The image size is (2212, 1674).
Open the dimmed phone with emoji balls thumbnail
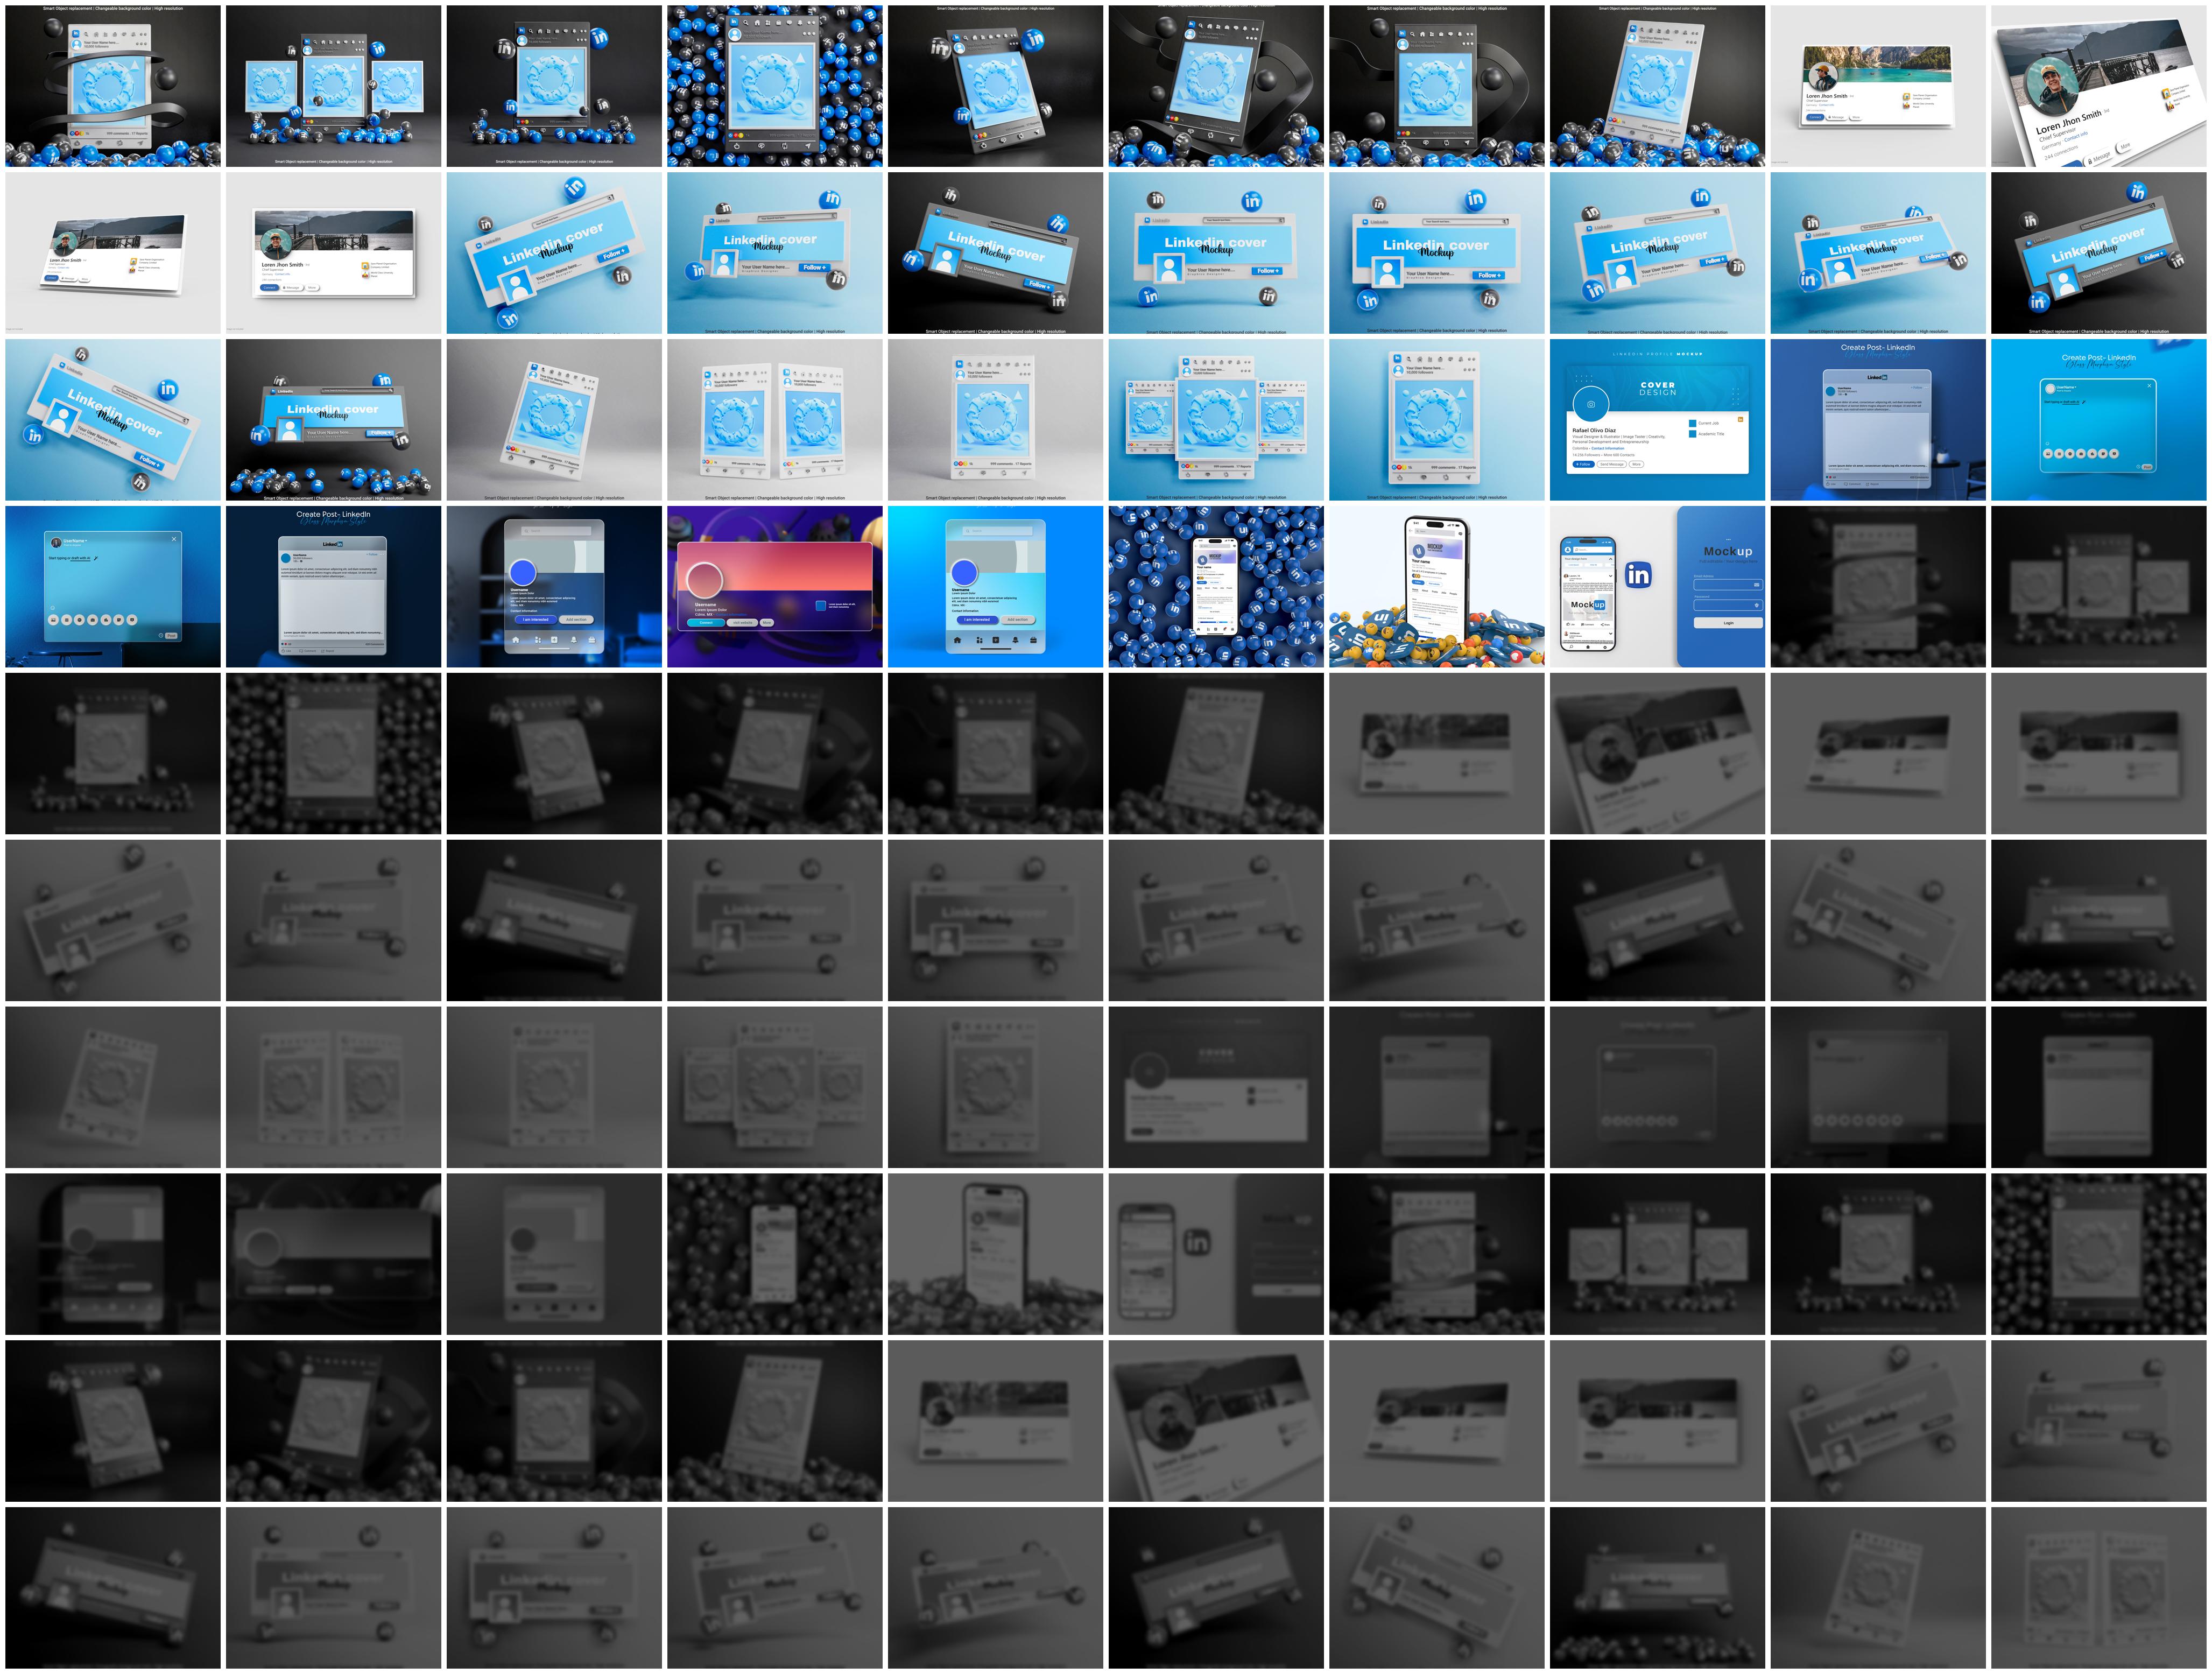pos(995,1254)
